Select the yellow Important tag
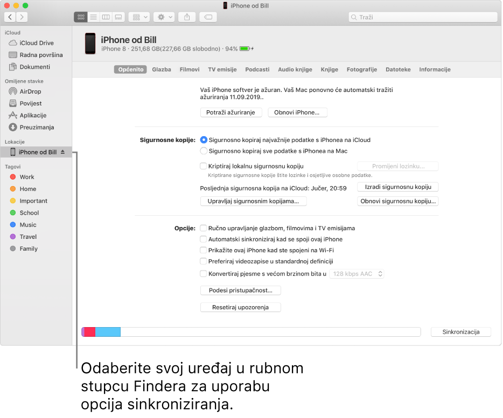 tap(36, 201)
